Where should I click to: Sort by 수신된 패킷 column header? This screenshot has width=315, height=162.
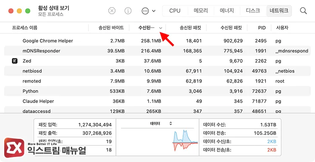coord(231,28)
